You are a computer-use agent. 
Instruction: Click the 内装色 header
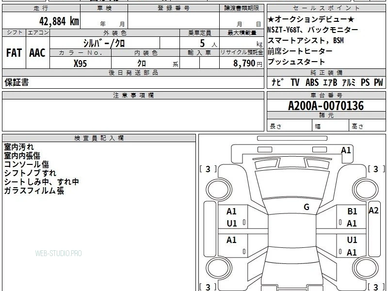(146, 53)
